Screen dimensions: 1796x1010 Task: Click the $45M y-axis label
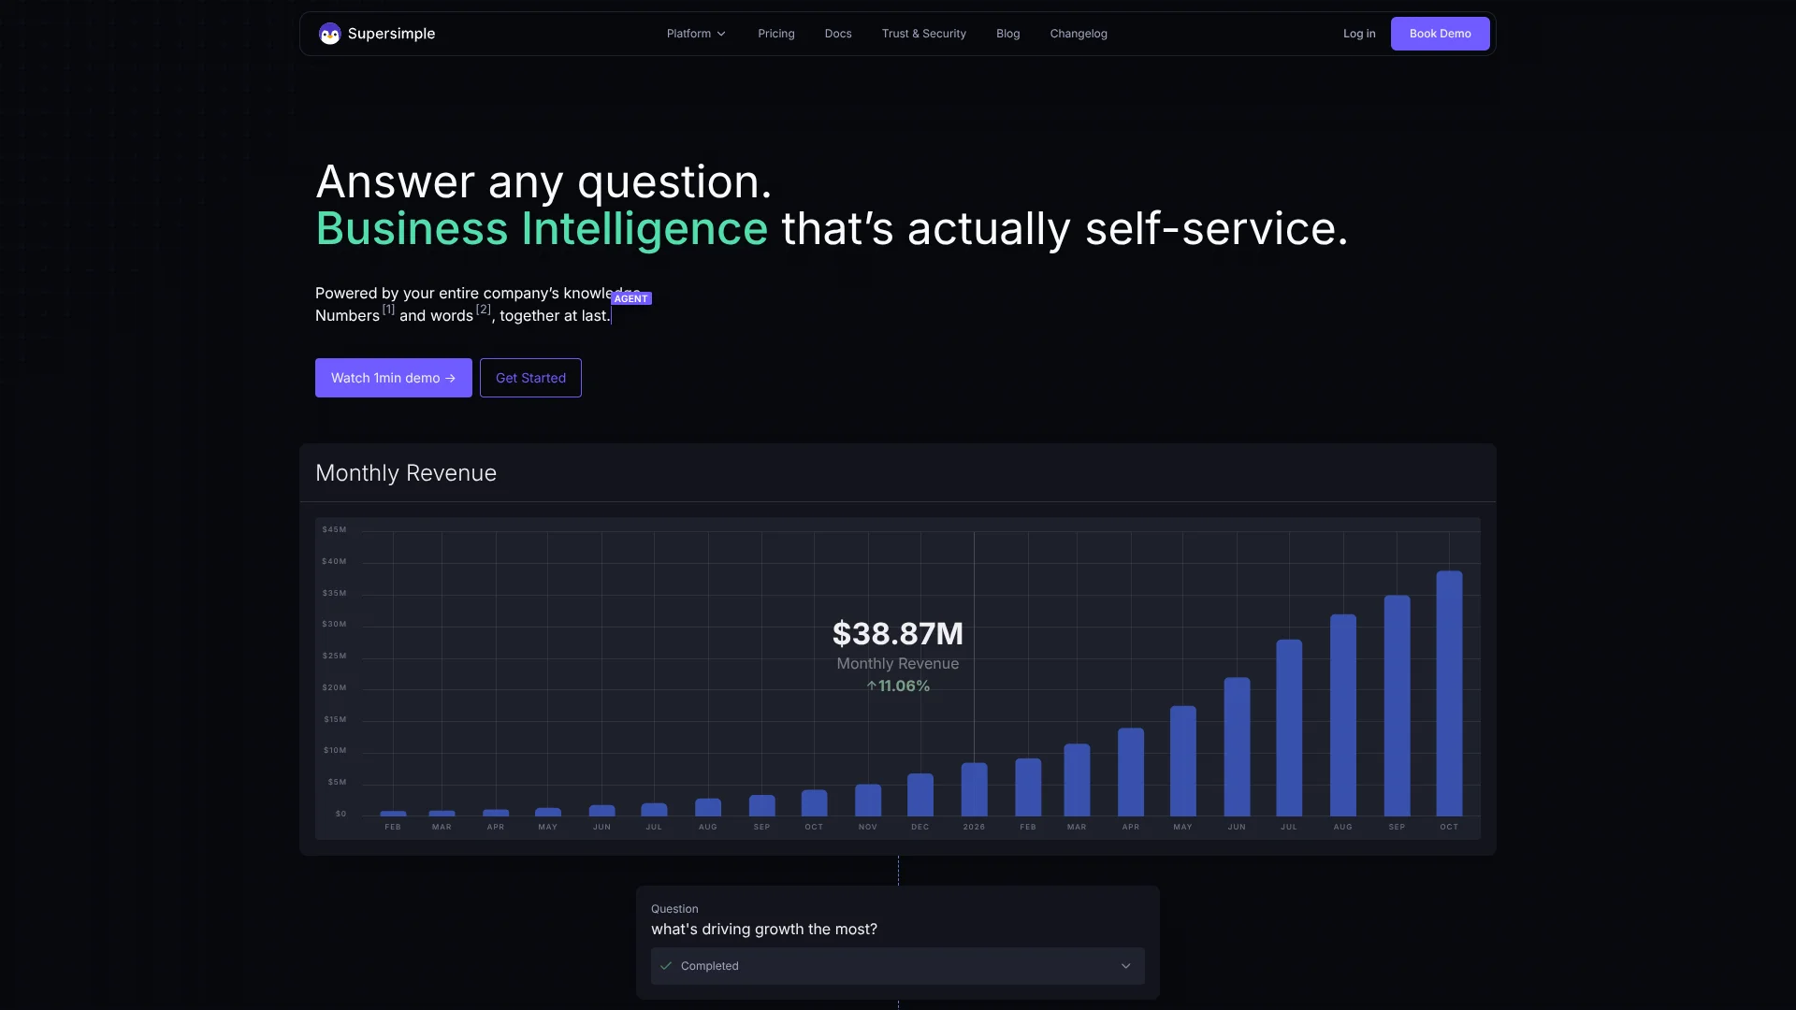coord(334,529)
